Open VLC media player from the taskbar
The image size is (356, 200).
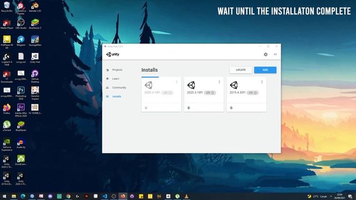186,196
